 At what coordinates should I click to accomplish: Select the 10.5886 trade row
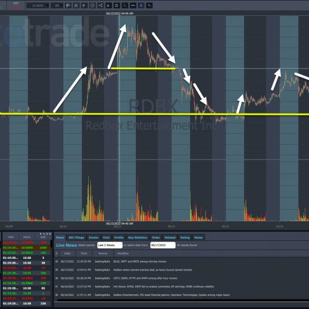(26, 283)
